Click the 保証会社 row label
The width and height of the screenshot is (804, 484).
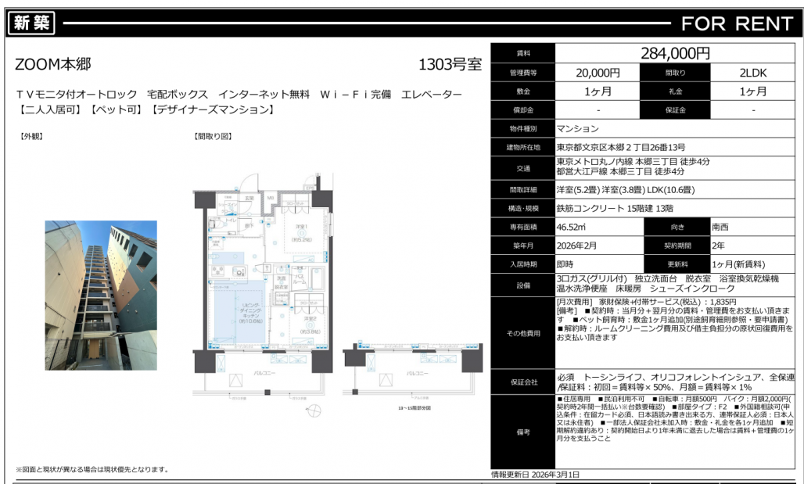522,381
